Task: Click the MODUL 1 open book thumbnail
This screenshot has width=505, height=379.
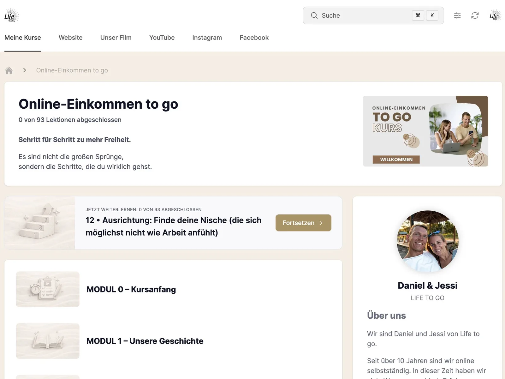Action: (x=48, y=341)
